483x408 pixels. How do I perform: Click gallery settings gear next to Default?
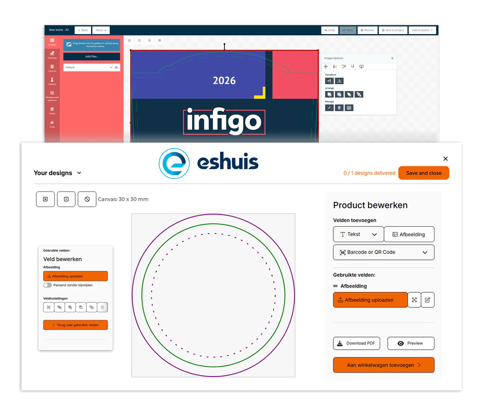(x=116, y=67)
